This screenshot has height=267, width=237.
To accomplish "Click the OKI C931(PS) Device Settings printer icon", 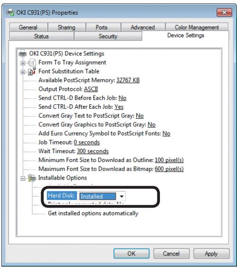I will (x=23, y=53).
